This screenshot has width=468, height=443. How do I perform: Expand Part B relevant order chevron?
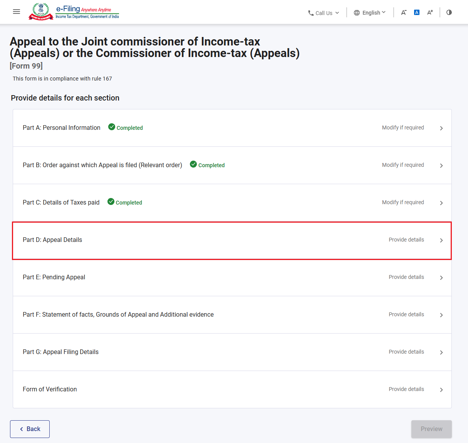(441, 166)
